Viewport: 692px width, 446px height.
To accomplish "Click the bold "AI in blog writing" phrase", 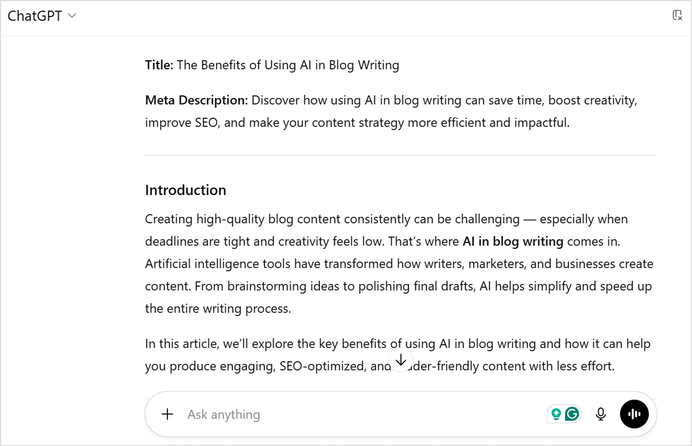I will pyautogui.click(x=513, y=241).
